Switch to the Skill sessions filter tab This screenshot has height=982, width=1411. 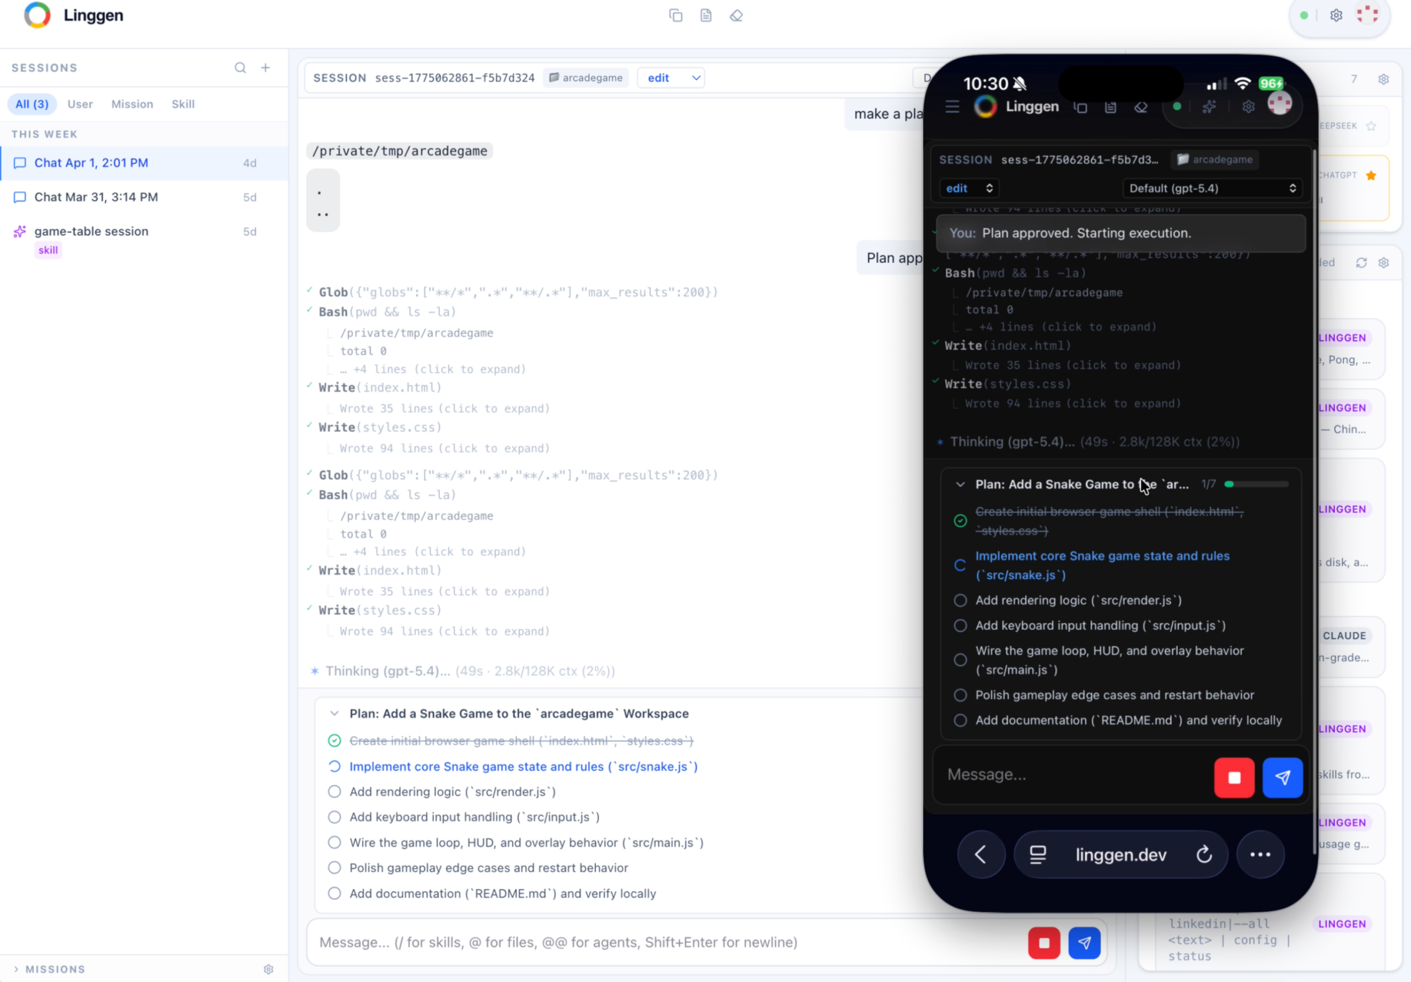point(183,104)
